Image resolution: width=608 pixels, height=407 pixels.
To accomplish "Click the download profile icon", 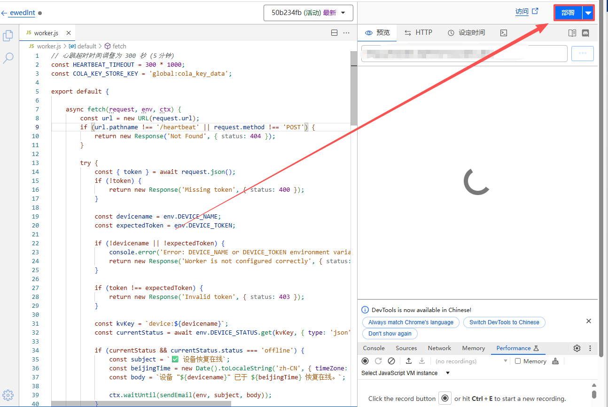I will (422, 361).
